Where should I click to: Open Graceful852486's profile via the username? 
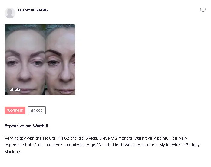pos(33,10)
